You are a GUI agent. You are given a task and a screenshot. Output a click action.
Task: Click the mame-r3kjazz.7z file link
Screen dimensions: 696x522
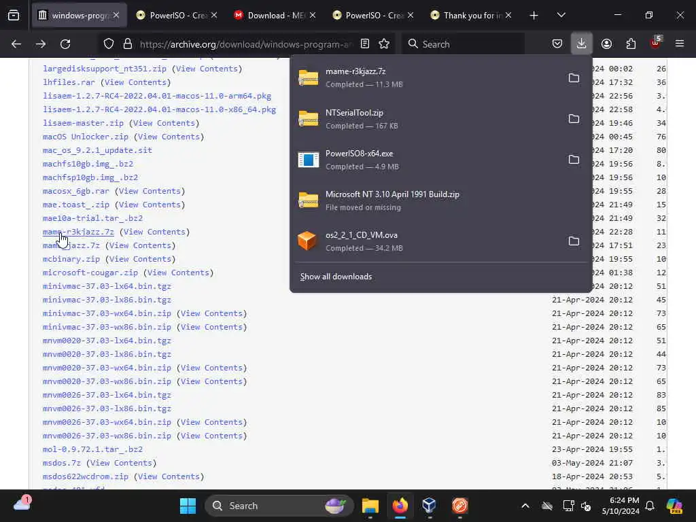78,232
